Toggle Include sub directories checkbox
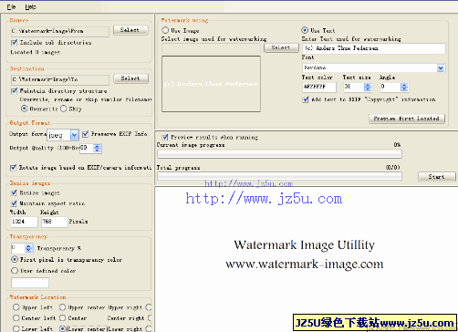This screenshot has height=332, width=458. pos(14,43)
